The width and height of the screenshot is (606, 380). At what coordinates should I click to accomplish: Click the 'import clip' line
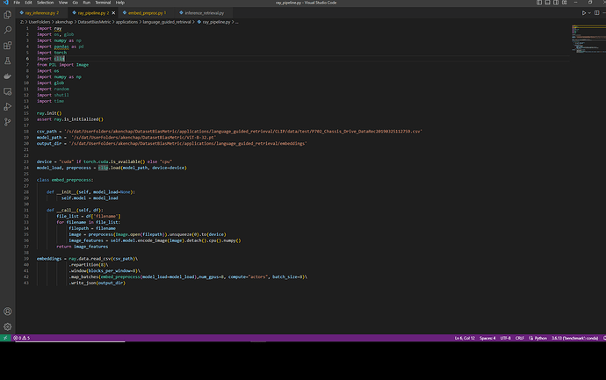51,59
